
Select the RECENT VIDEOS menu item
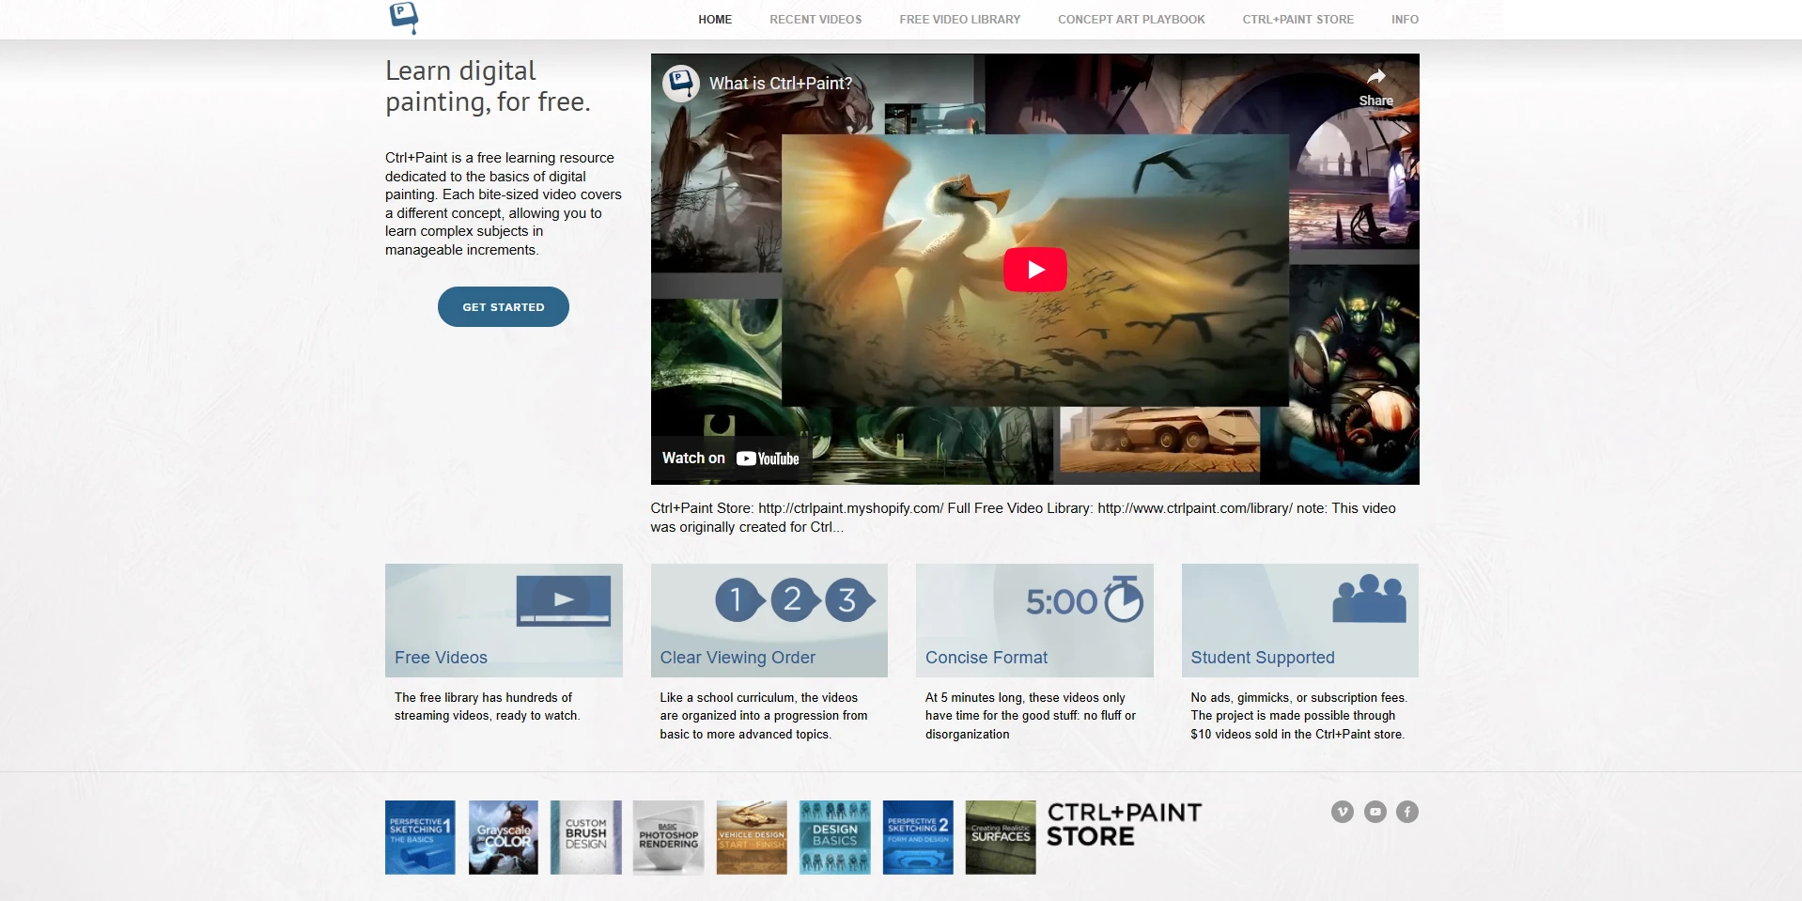tap(815, 19)
